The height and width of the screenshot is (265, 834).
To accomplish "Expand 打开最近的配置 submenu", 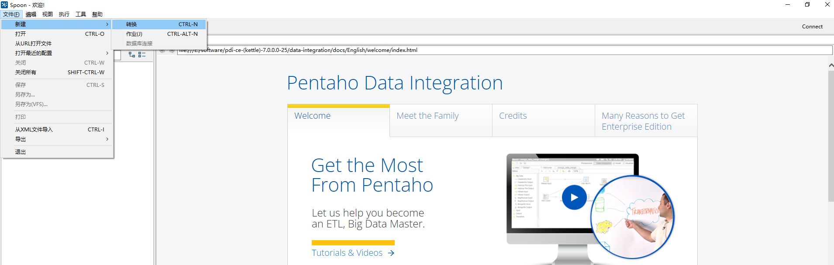I will point(57,53).
